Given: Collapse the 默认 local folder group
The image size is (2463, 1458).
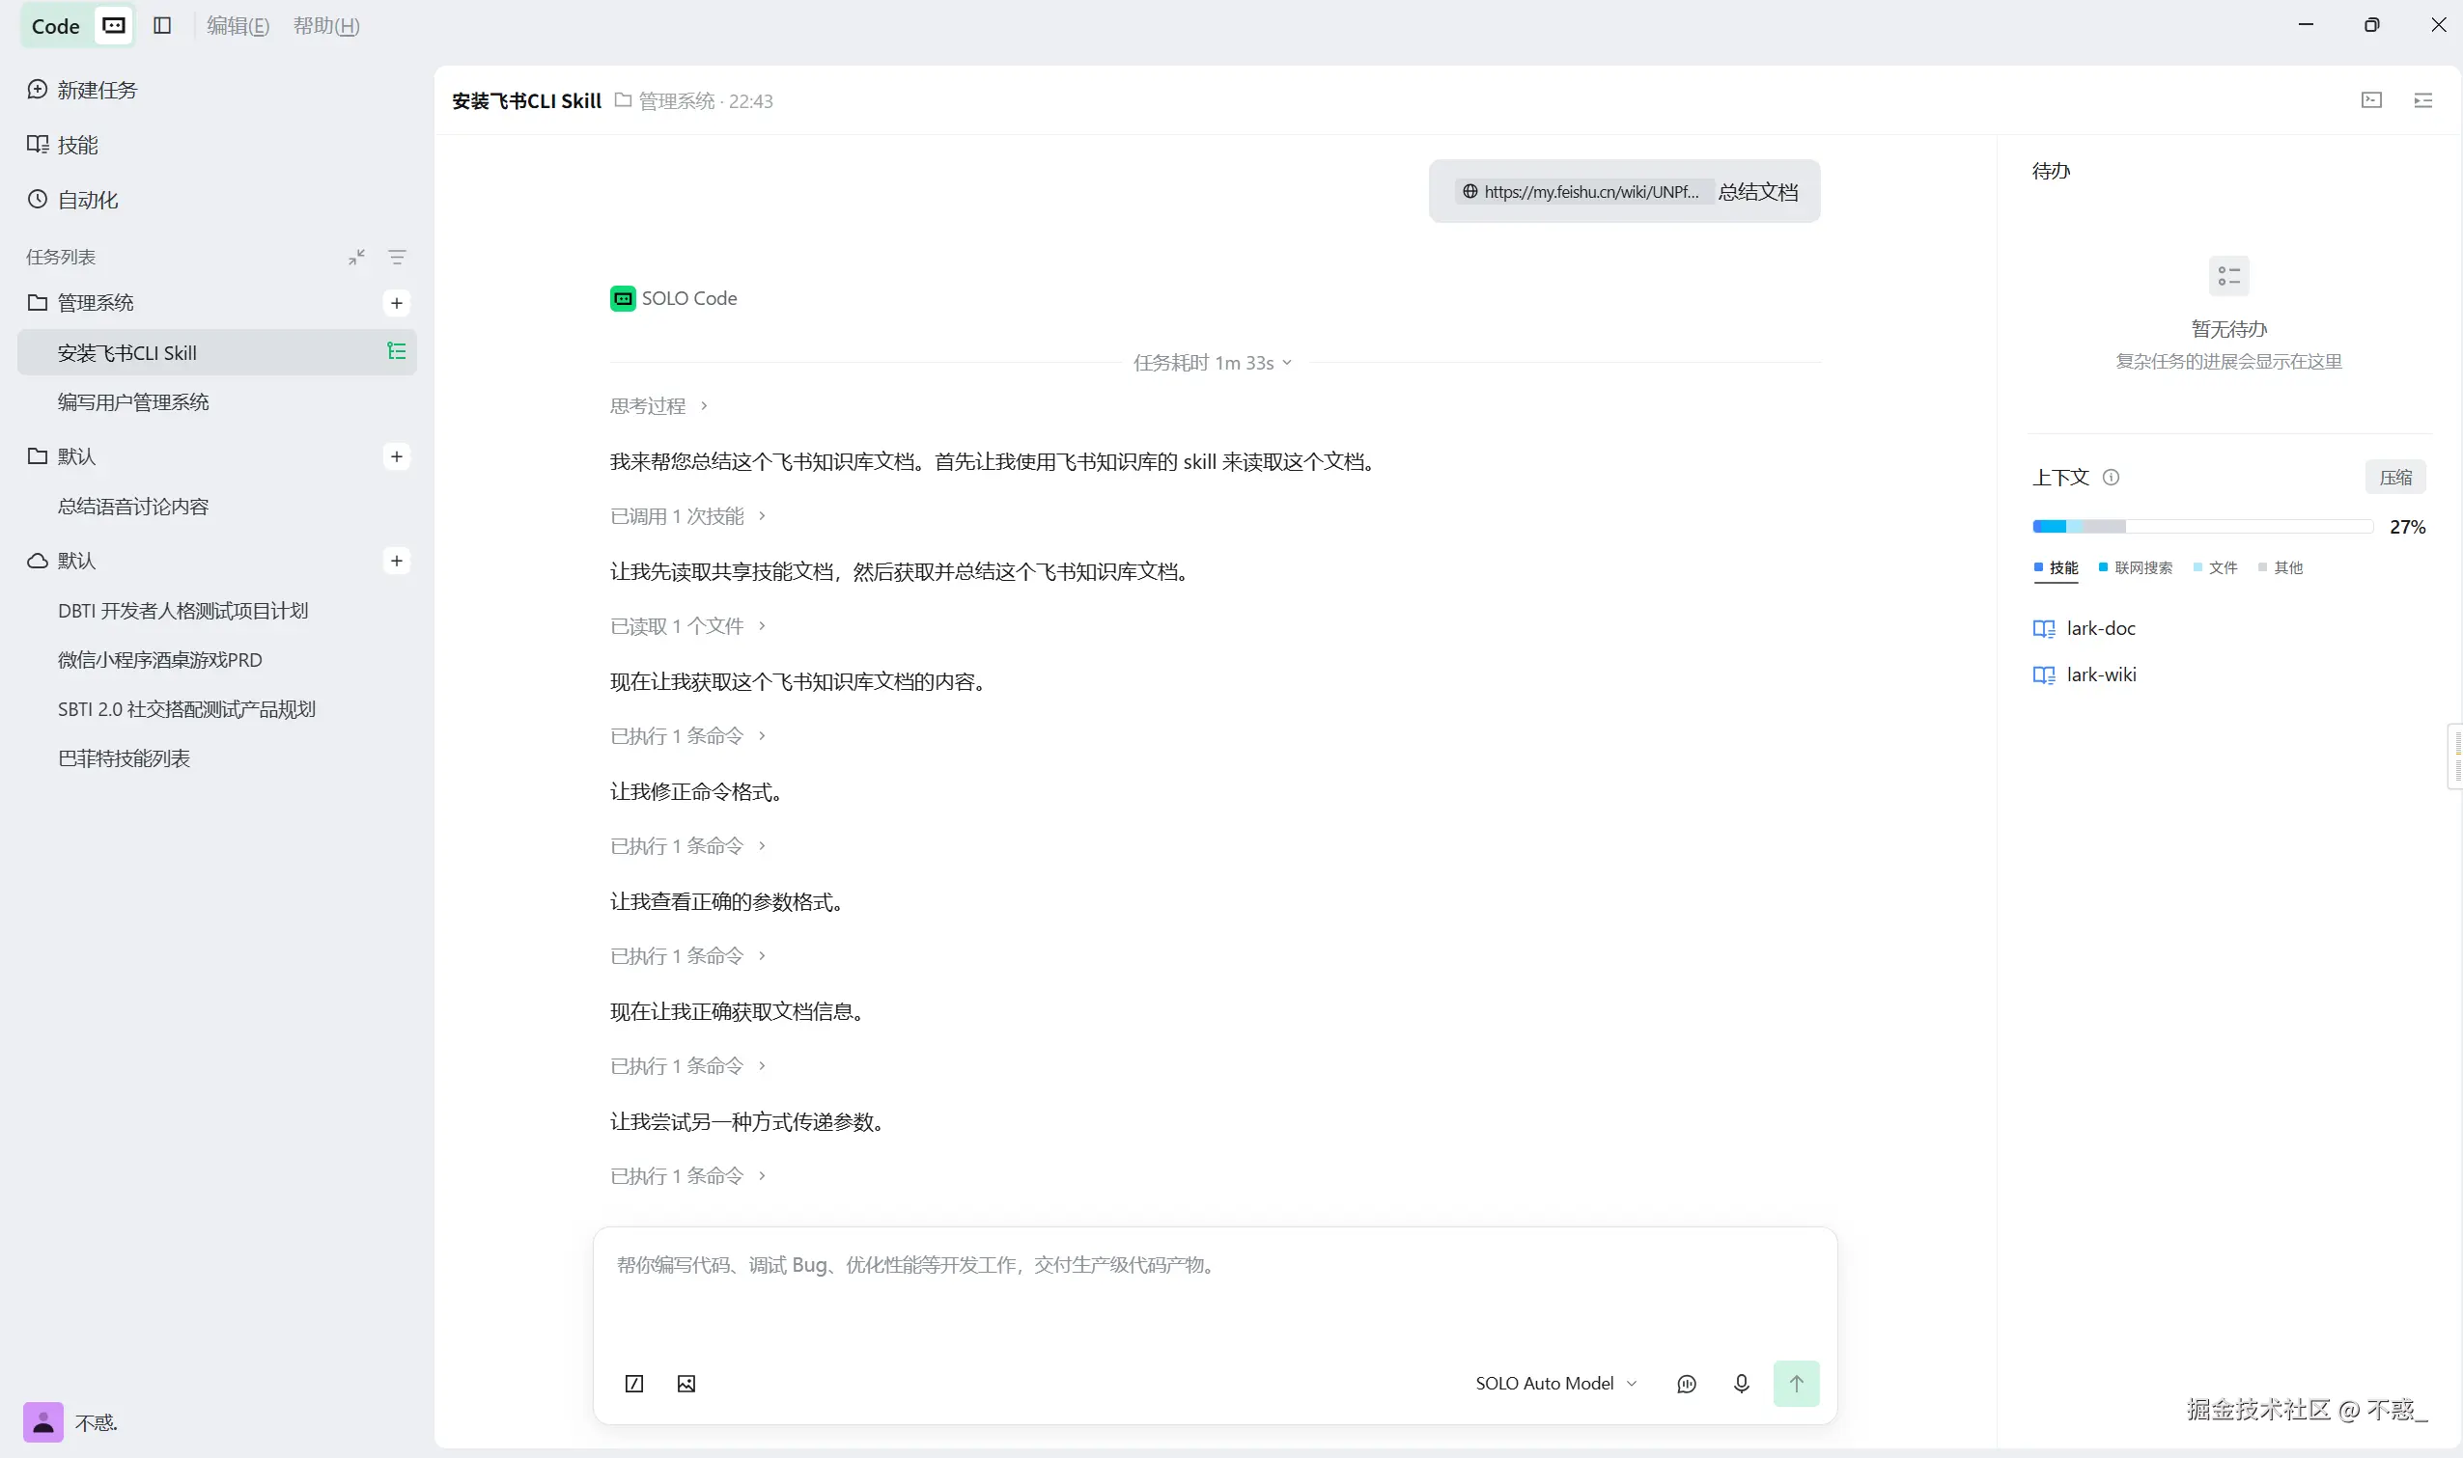Looking at the screenshot, I should click(x=61, y=455).
